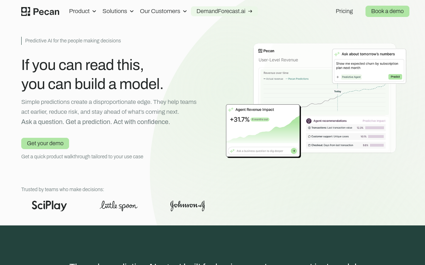This screenshot has width=425, height=265.
Task: Go to the Pricing page
Action: 344,11
